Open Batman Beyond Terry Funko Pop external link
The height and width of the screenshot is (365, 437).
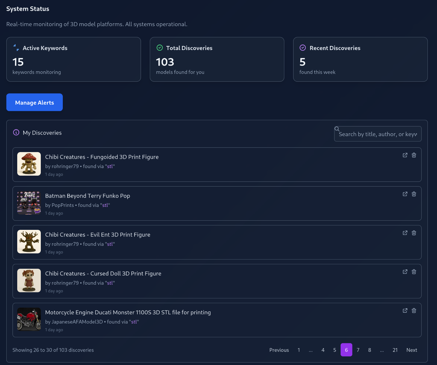(405, 194)
